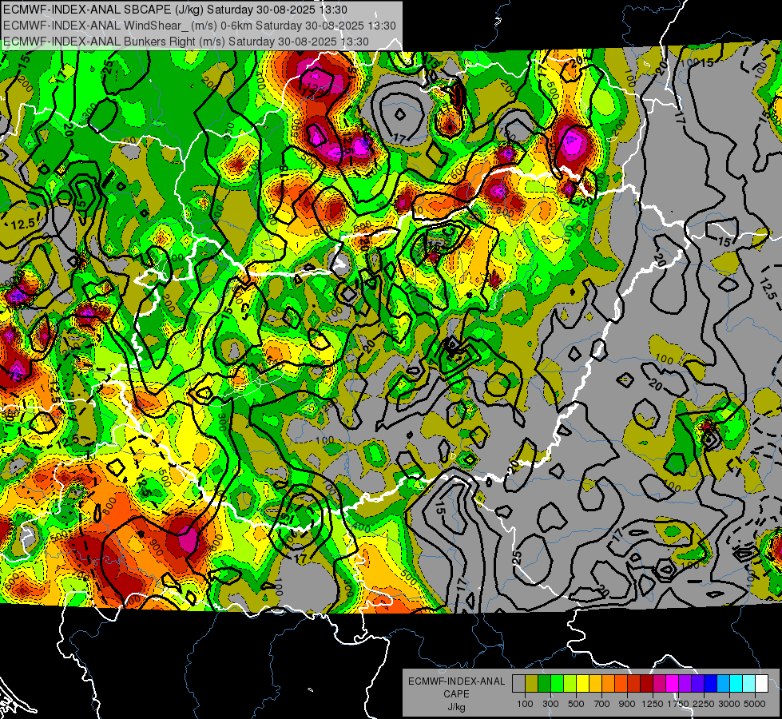Screen dimensions: 782x719
Task: Click the purple swatch after 1750
Action: (685, 683)
